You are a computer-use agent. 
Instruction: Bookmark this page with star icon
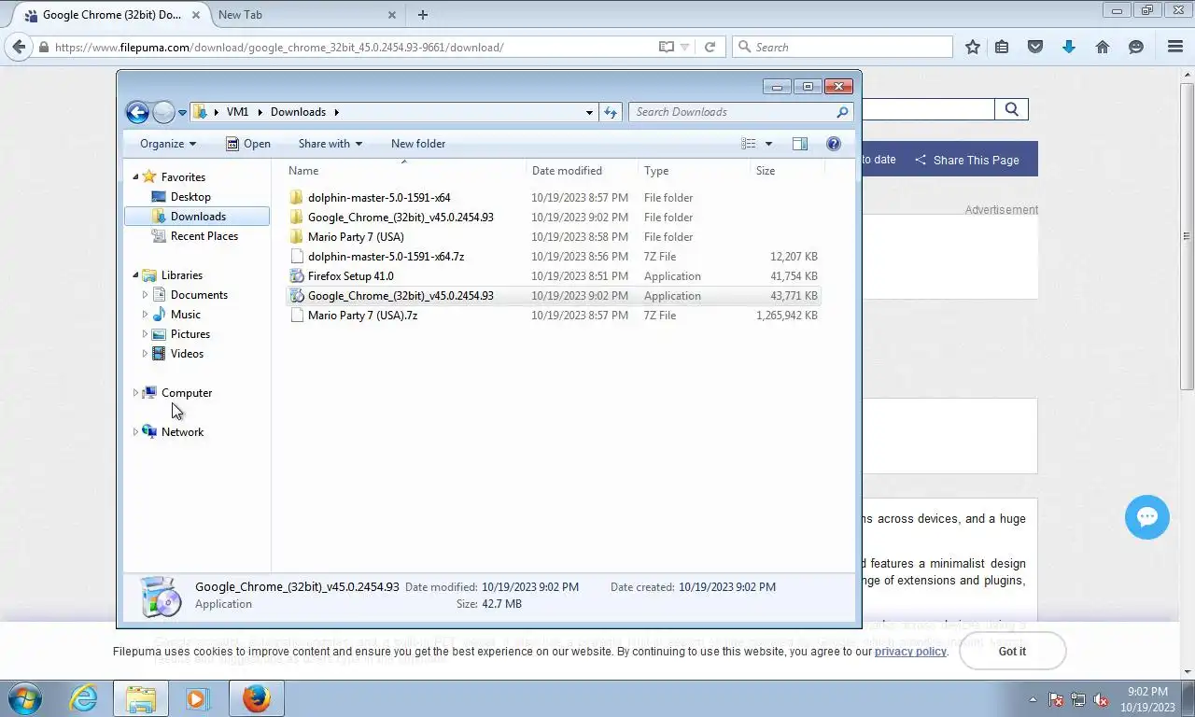pyautogui.click(x=973, y=47)
